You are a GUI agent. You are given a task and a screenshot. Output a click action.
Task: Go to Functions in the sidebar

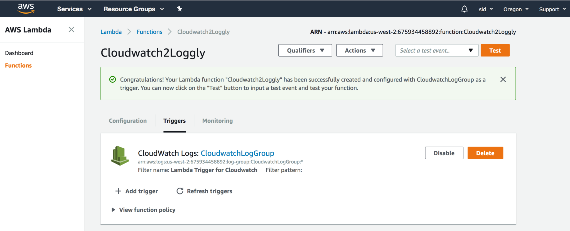18,65
